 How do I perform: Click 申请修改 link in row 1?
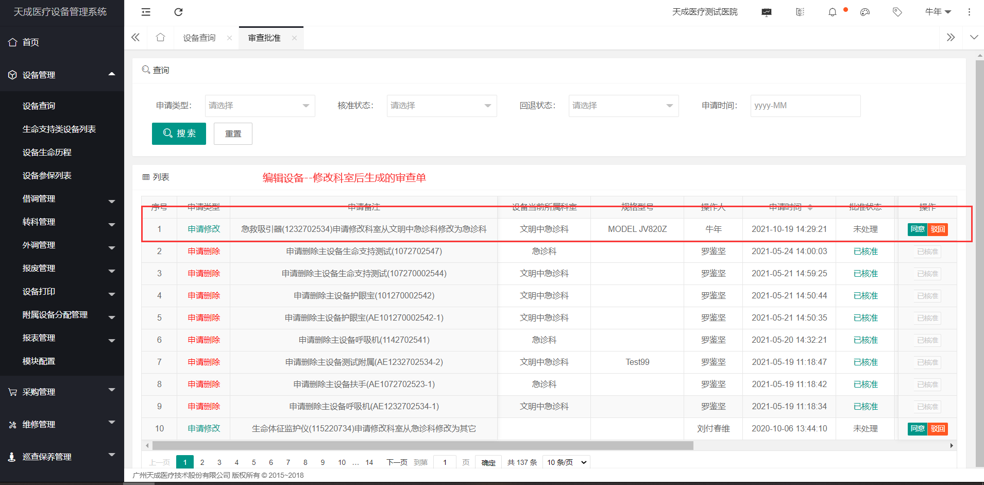point(204,229)
